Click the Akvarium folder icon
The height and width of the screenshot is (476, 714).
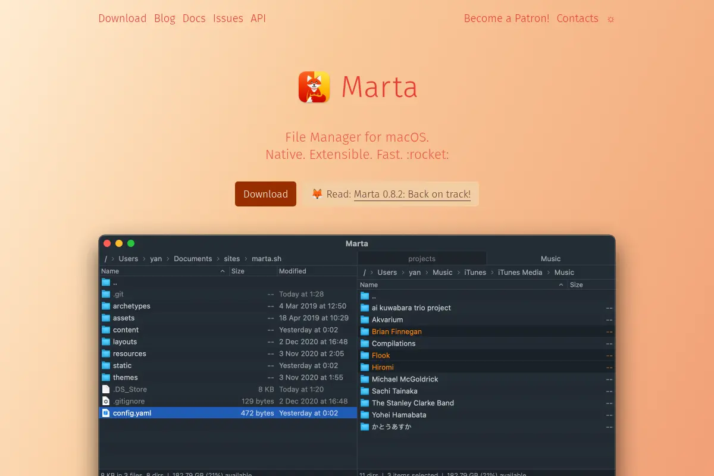point(365,320)
